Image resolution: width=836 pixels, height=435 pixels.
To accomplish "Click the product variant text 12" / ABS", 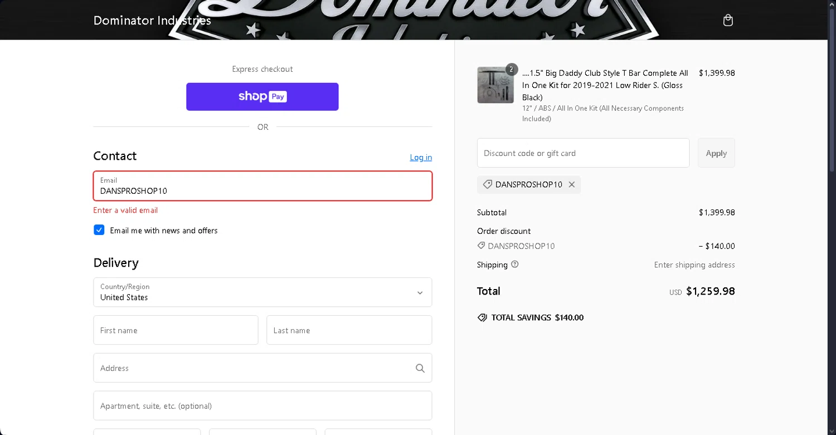I will pos(603,114).
